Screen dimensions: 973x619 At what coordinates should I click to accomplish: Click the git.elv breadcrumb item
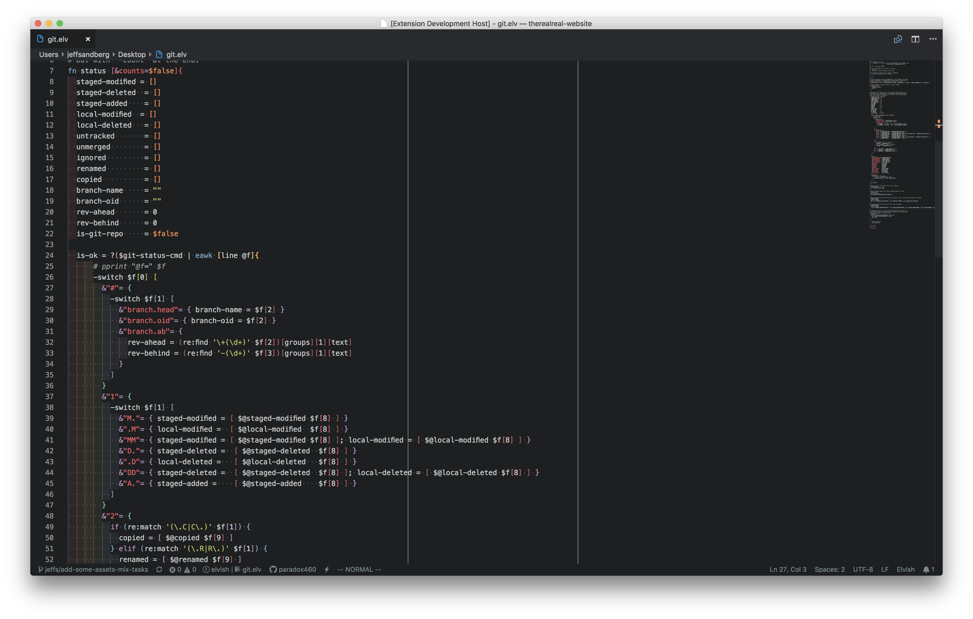[x=176, y=55]
